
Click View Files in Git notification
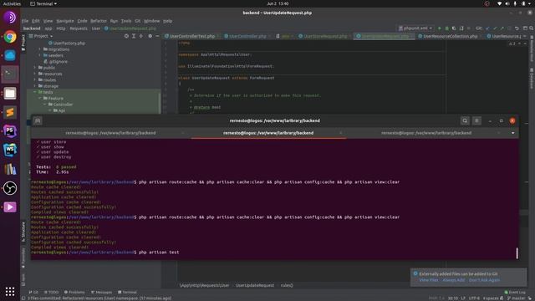point(429,280)
